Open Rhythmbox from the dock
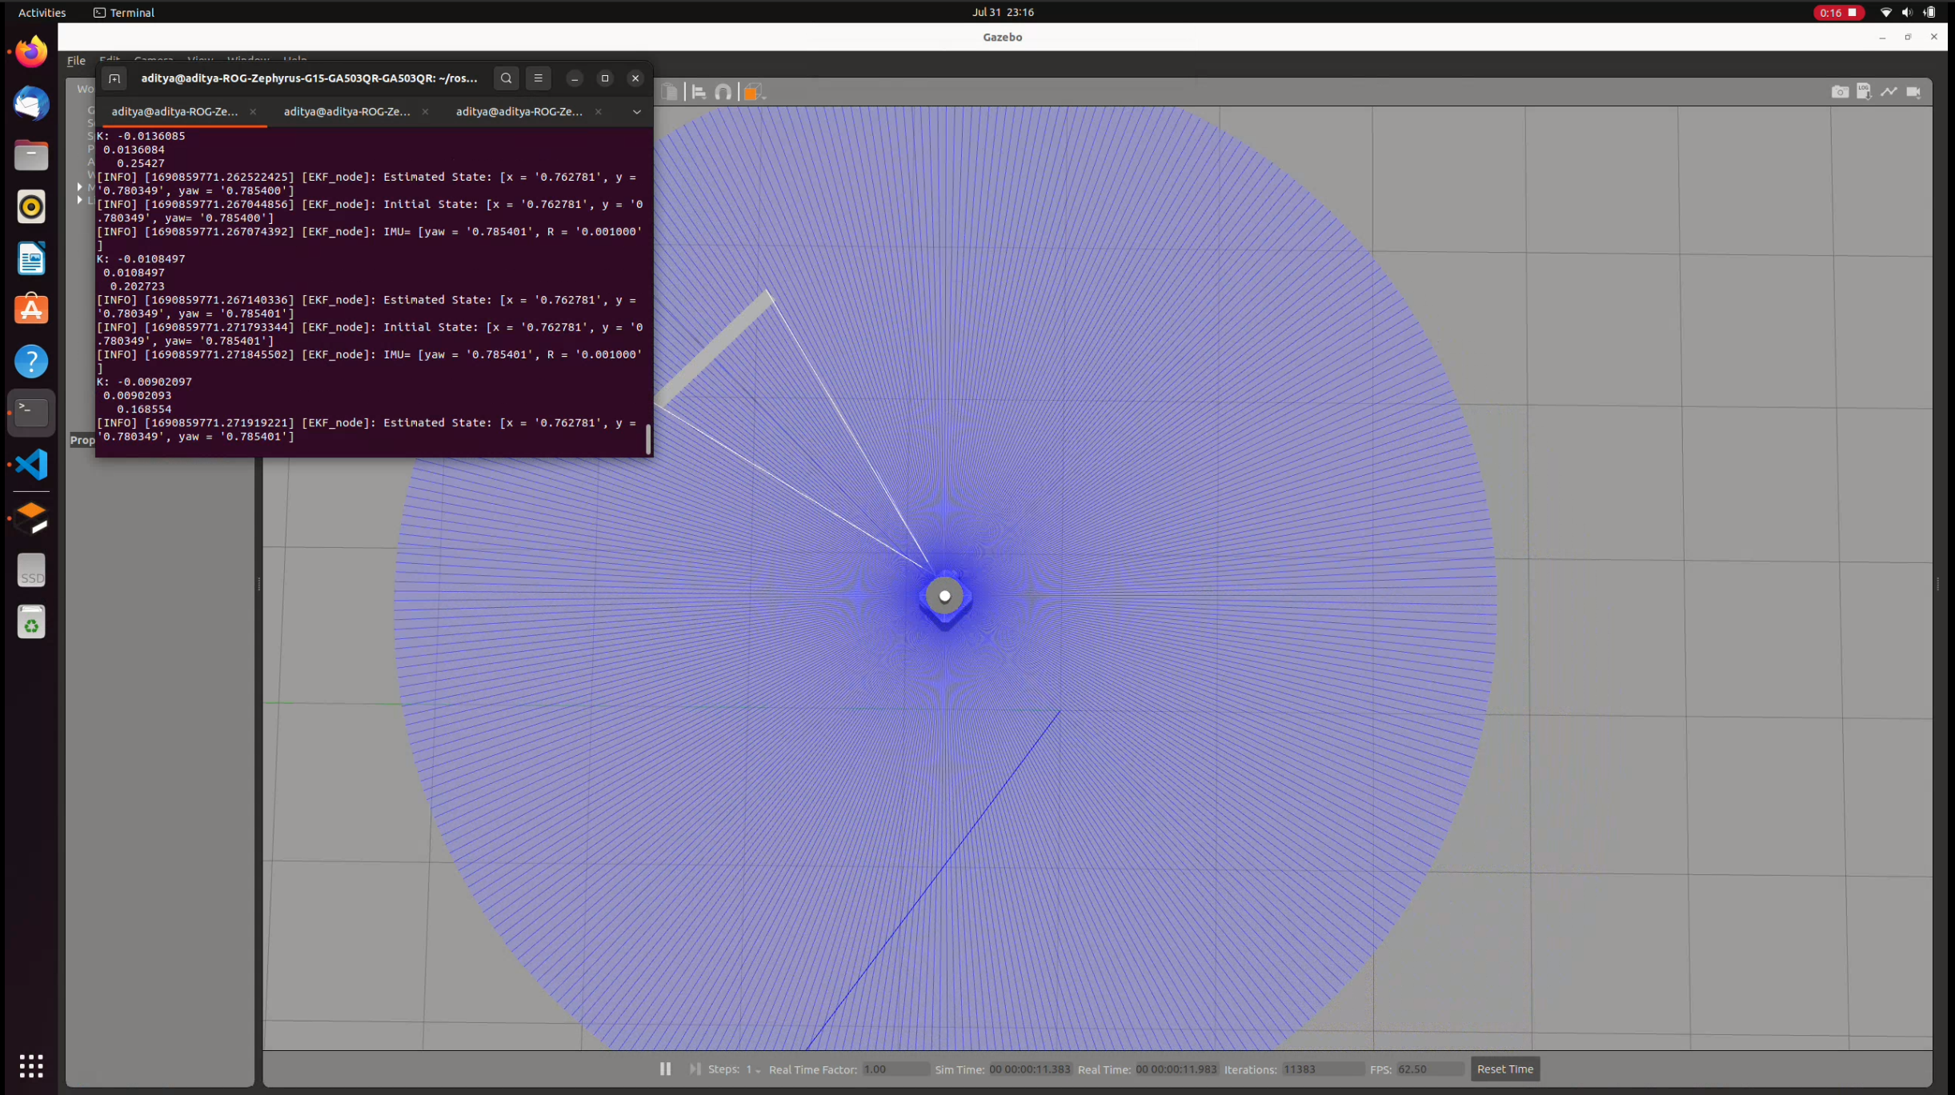The height and width of the screenshot is (1095, 1955). 31,207
